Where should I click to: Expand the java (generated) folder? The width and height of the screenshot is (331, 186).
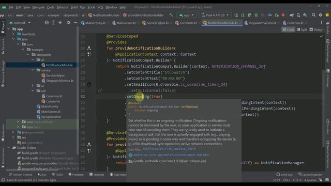(13, 132)
